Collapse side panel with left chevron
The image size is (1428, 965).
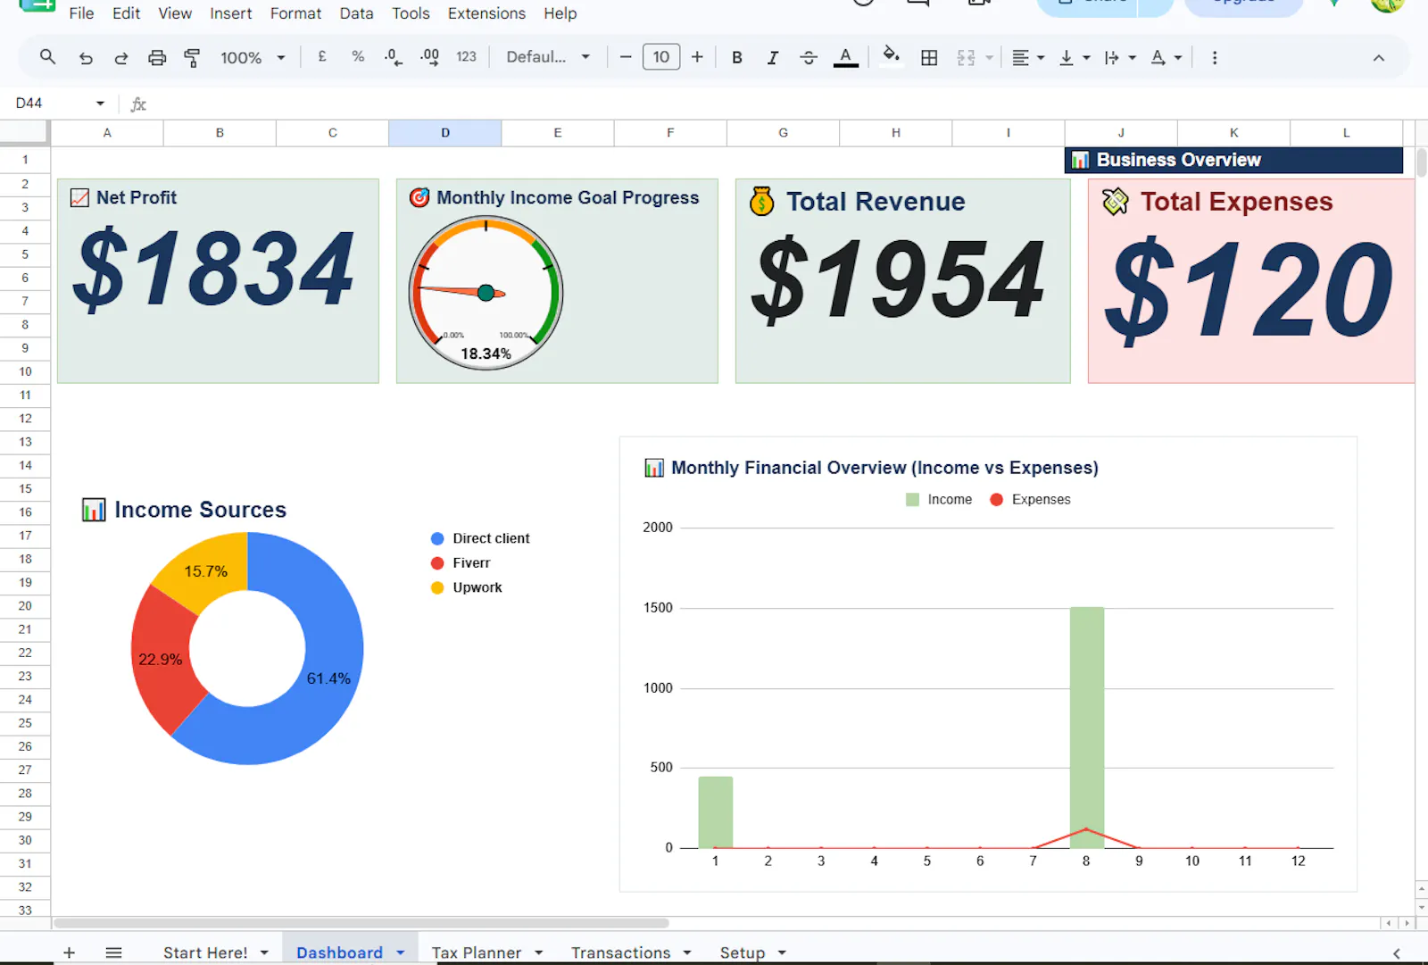(1397, 953)
